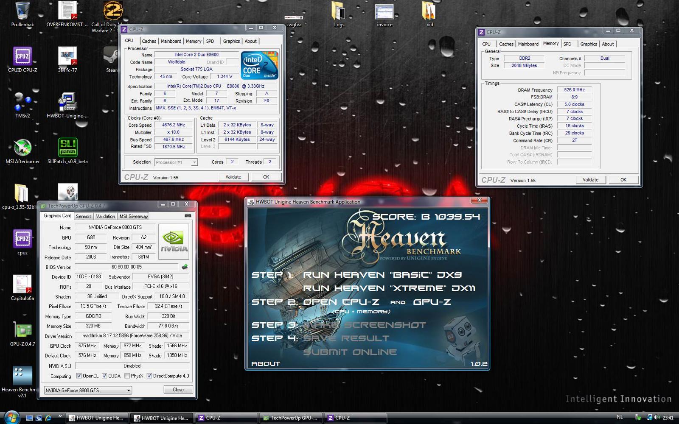Screen dimensions: 679x424
Task: Click the GPU-Z screenshot camera icon
Action: click(188, 216)
